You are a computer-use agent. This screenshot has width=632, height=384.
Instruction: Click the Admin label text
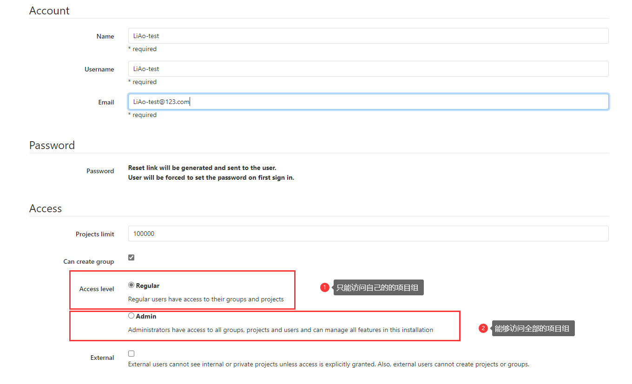coord(146,316)
